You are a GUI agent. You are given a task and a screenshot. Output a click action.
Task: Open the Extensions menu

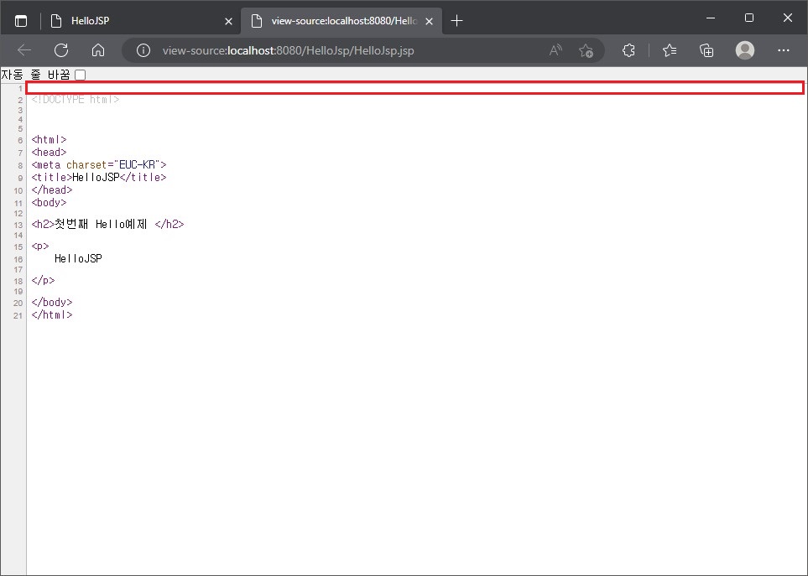(628, 50)
